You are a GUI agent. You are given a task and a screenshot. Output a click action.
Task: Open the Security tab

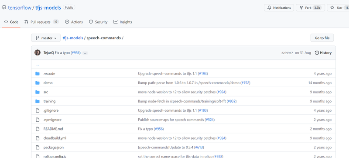coord(98,22)
